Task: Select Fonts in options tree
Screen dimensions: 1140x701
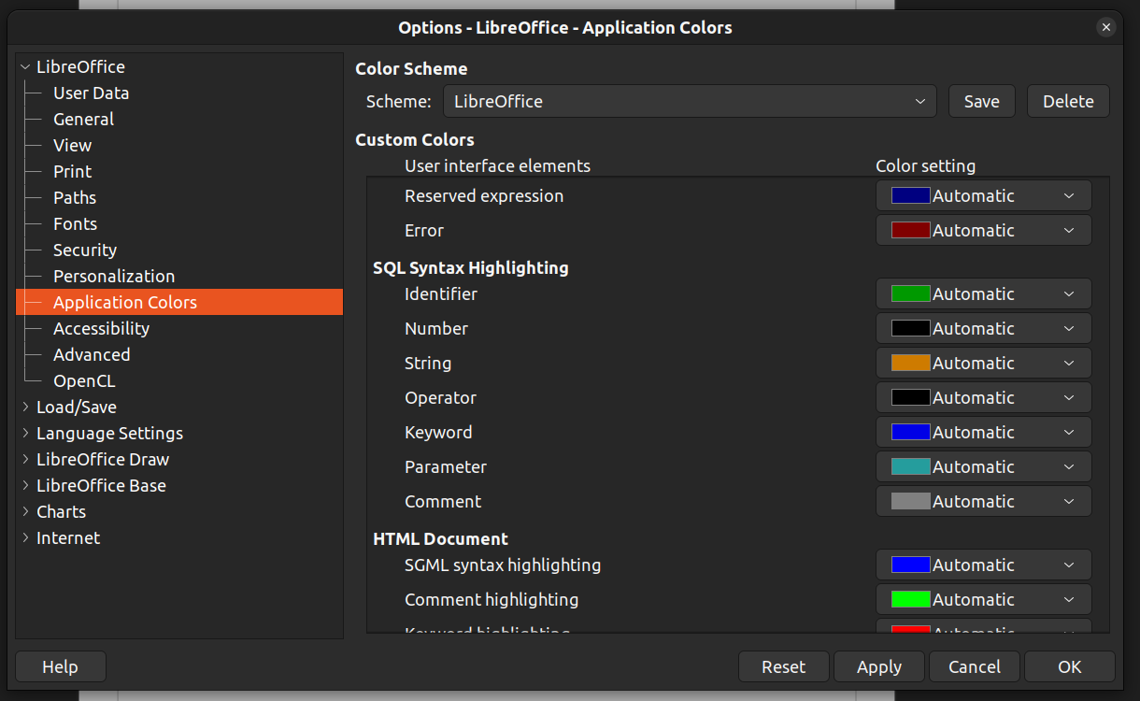Action: (x=75, y=224)
